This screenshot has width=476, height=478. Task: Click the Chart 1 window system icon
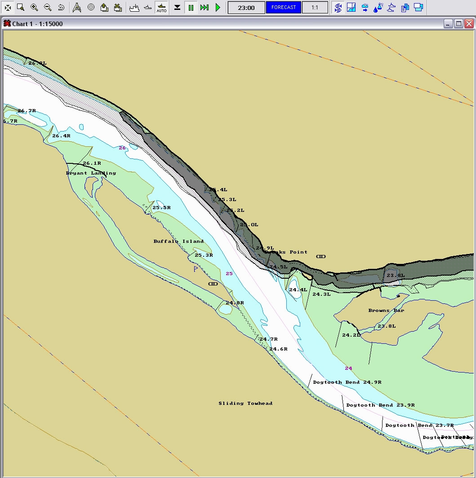(7, 23)
